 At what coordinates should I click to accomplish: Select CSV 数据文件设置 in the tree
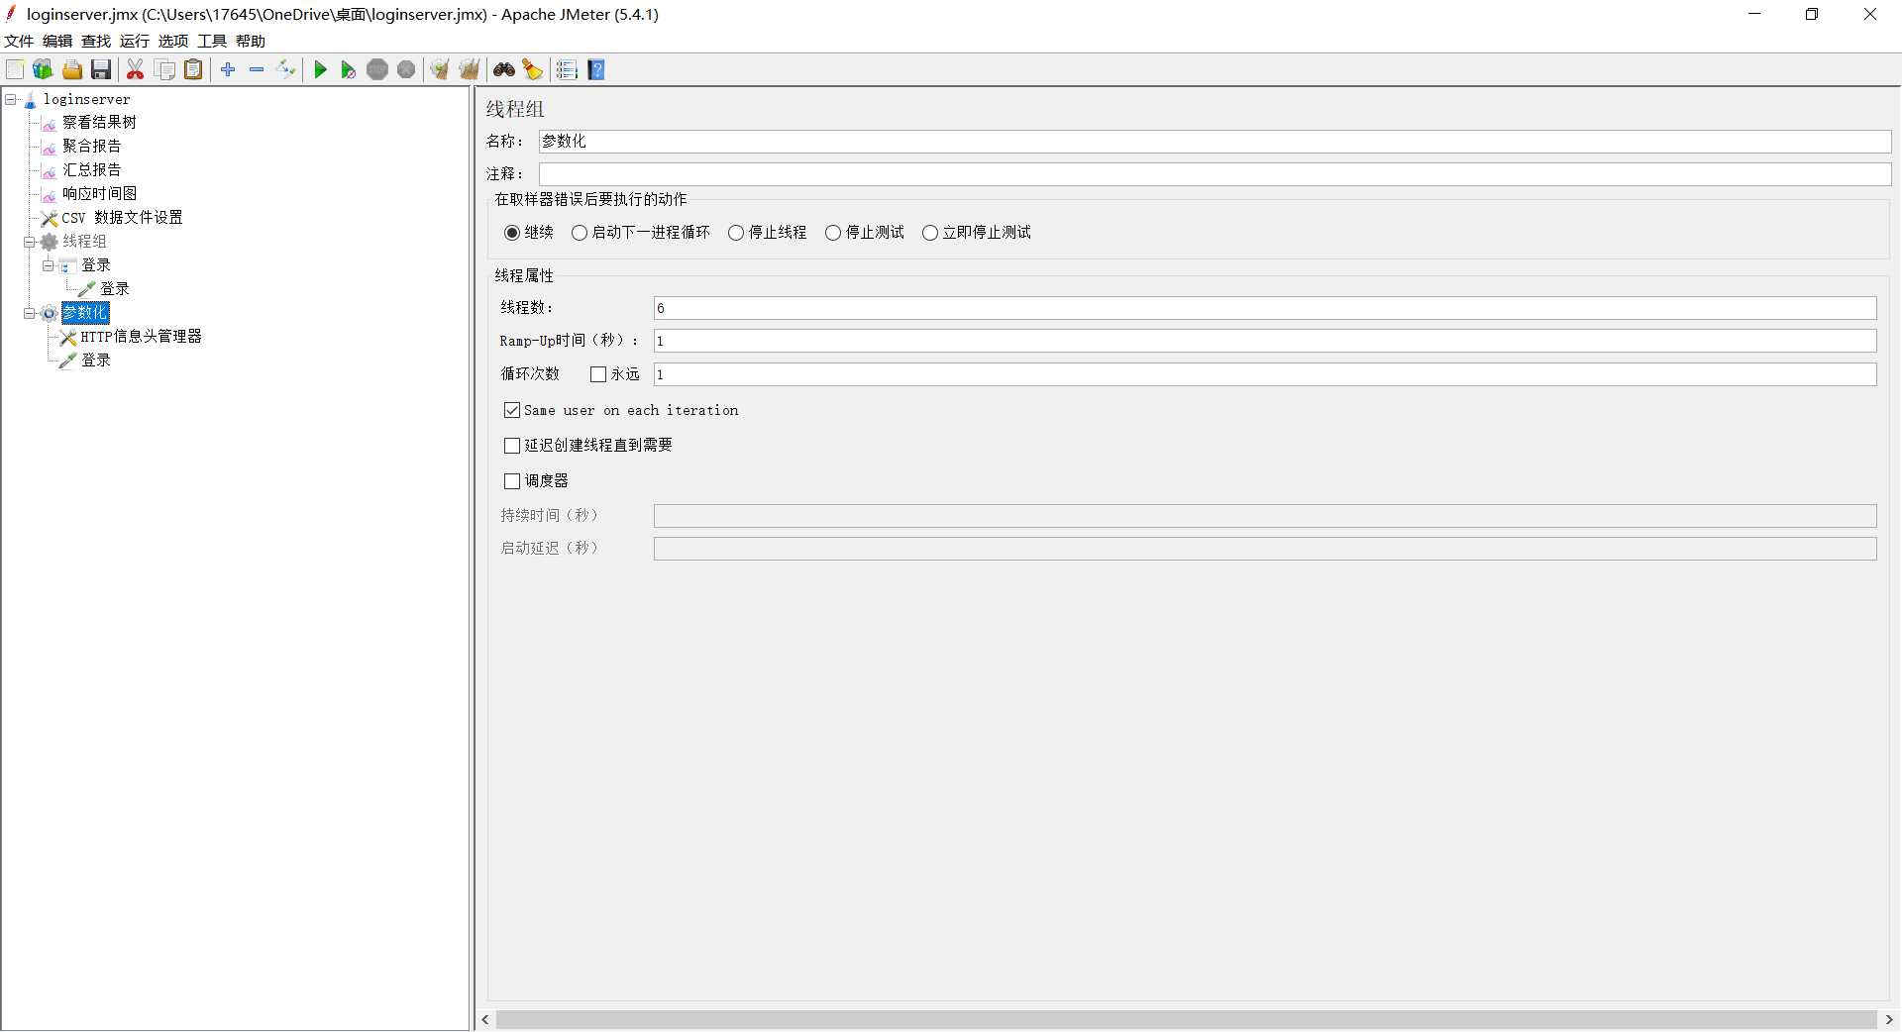click(x=122, y=217)
